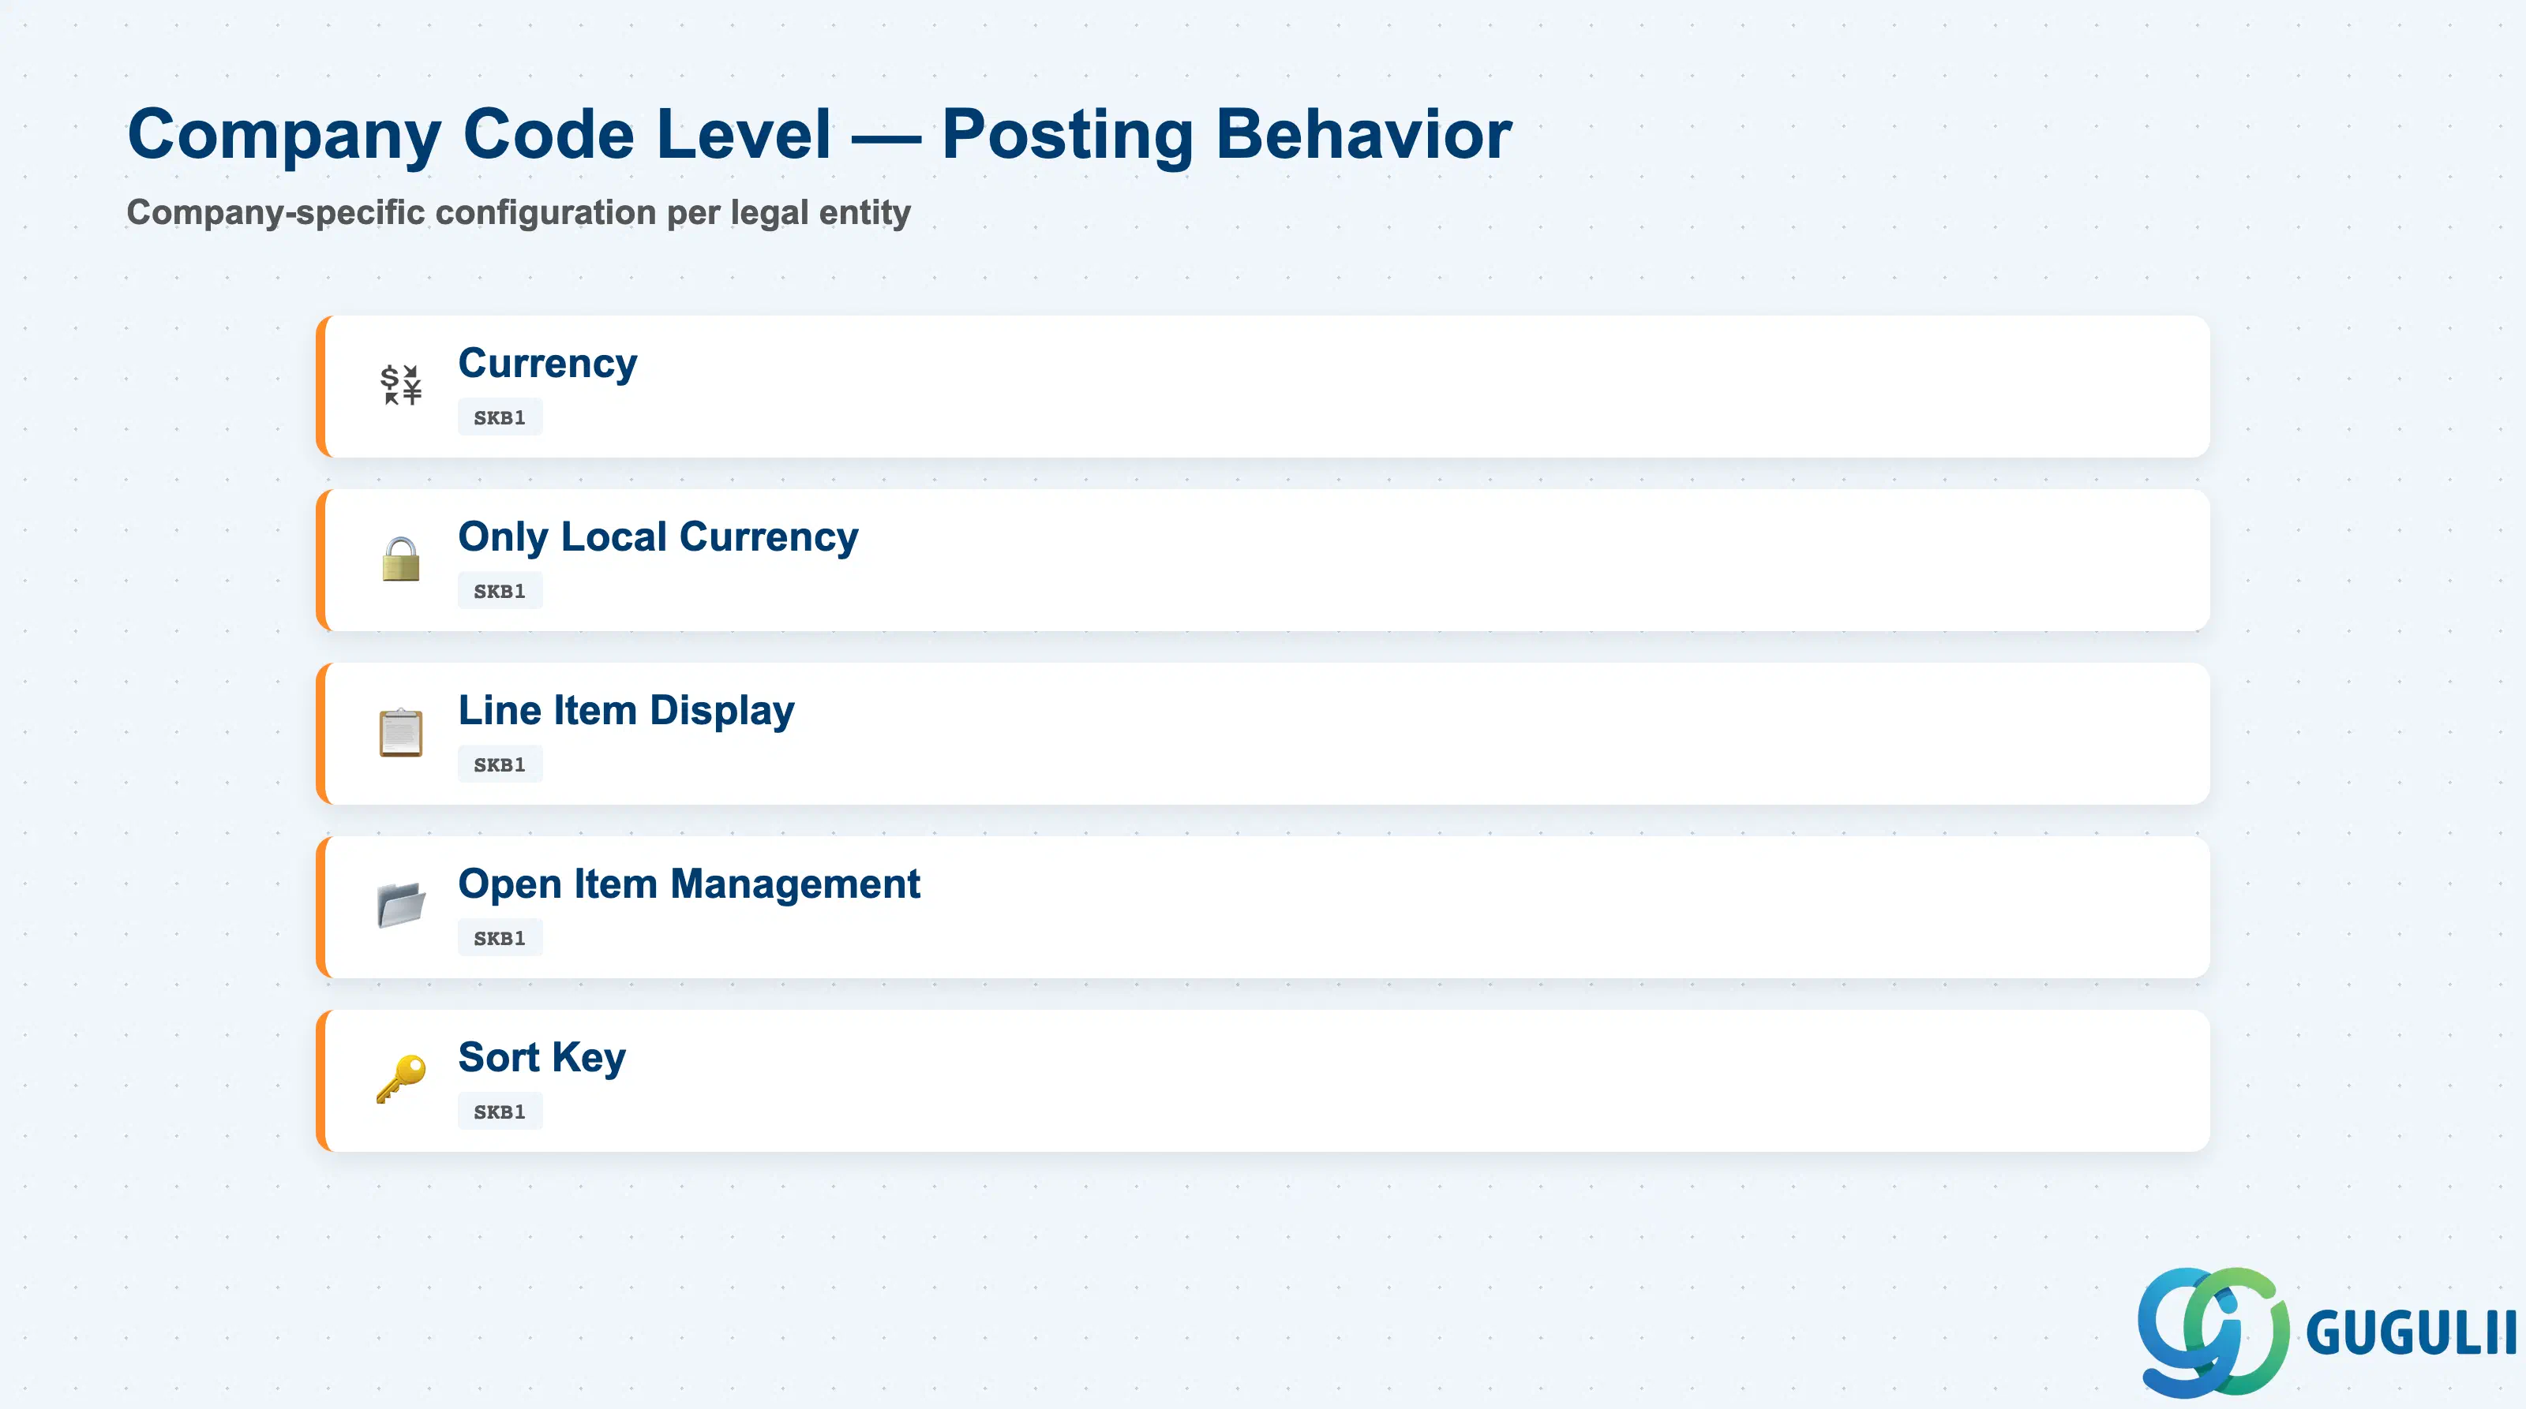The width and height of the screenshot is (2526, 1409).
Task: Click the SKB1 tag under Currency
Action: pos(500,417)
